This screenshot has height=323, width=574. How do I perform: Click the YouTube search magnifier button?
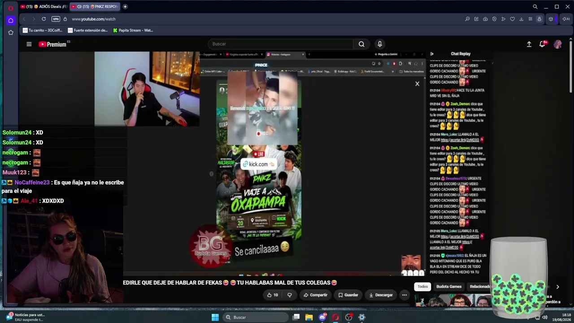pyautogui.click(x=361, y=44)
